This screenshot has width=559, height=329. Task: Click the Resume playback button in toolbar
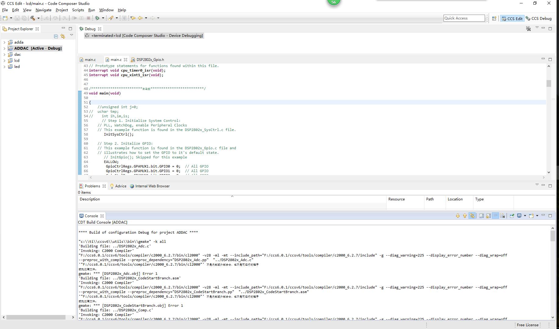click(x=74, y=18)
